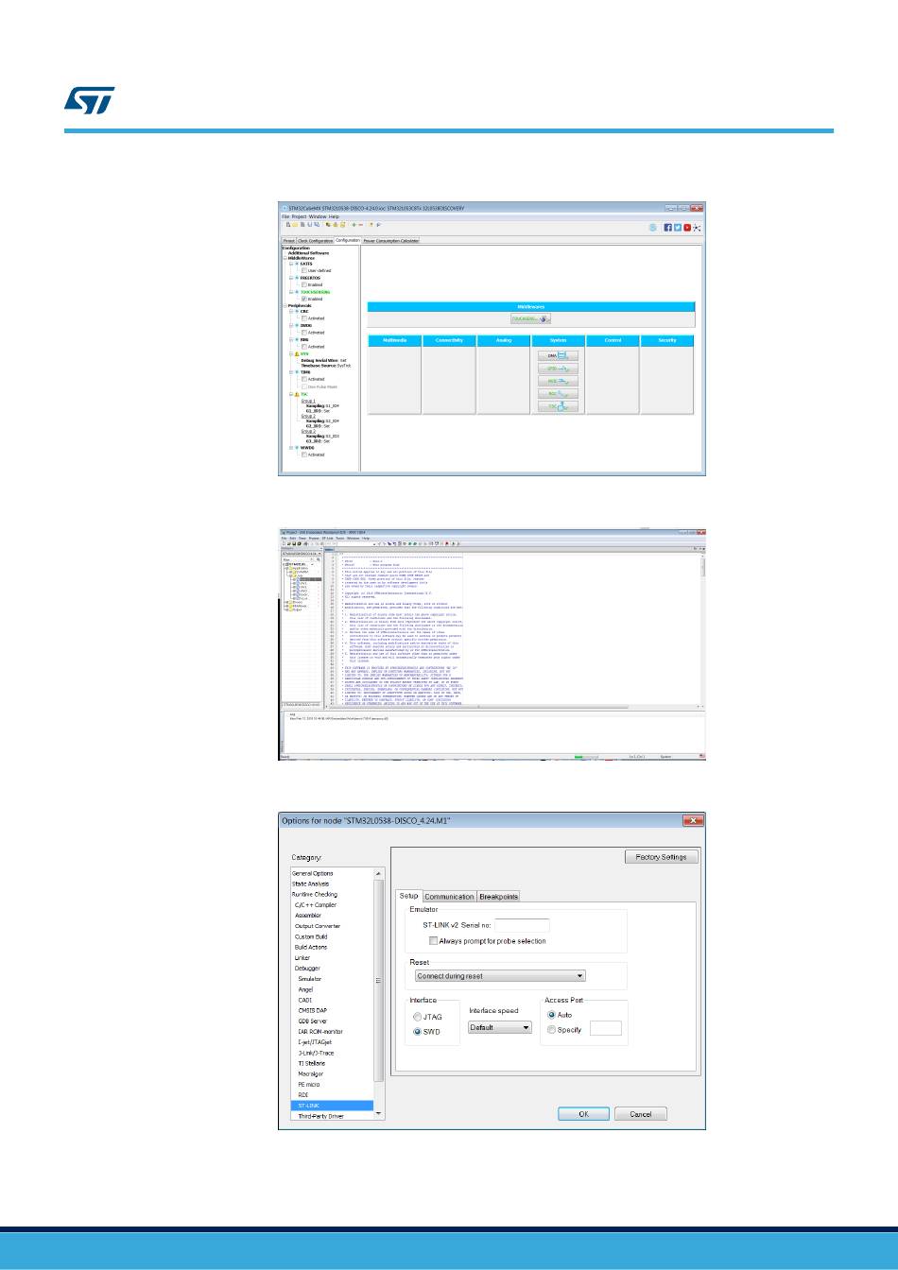Click Cancel in Options dialog
Viewport: 898px width, 1270px height.
click(640, 1113)
